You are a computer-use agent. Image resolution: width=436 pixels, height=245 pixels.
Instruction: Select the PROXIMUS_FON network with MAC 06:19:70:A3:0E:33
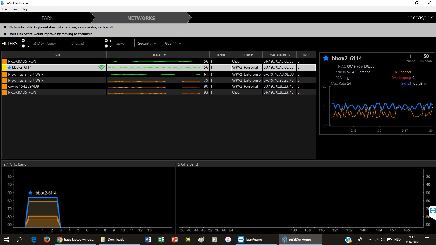[22, 61]
